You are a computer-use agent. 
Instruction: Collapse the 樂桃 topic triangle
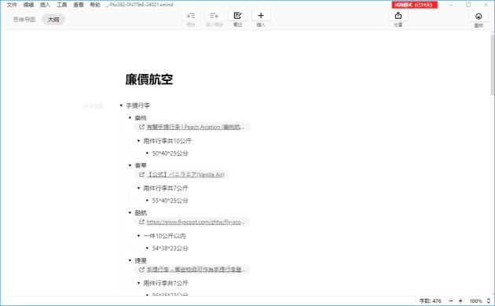click(130, 118)
